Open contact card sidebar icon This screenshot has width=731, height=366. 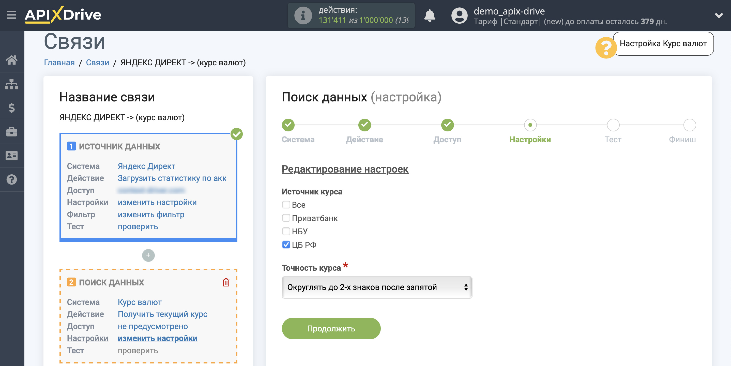coord(12,156)
